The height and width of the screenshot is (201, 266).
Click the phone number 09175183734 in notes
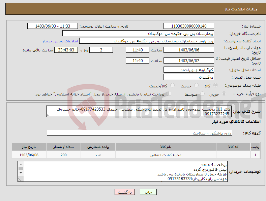click(x=180, y=179)
